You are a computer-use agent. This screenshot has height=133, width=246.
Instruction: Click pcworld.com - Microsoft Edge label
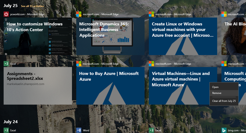27,14
